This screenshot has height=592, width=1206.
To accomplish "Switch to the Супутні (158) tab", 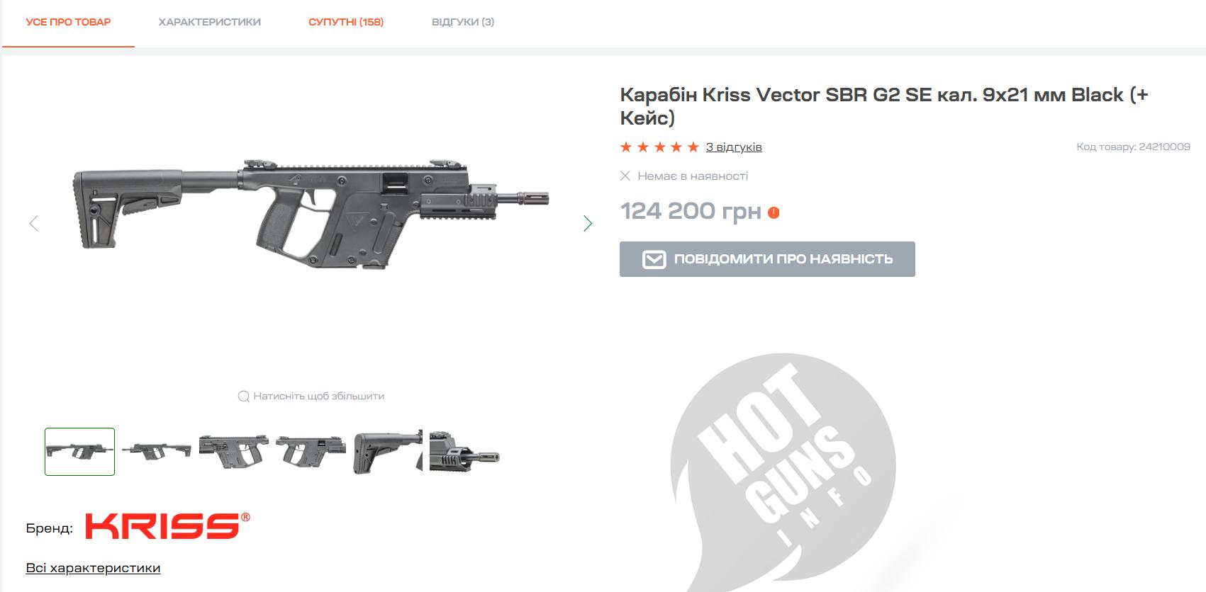I will [x=346, y=22].
